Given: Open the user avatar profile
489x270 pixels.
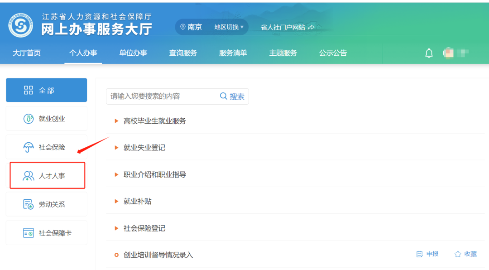Looking at the screenshot, I should point(449,53).
